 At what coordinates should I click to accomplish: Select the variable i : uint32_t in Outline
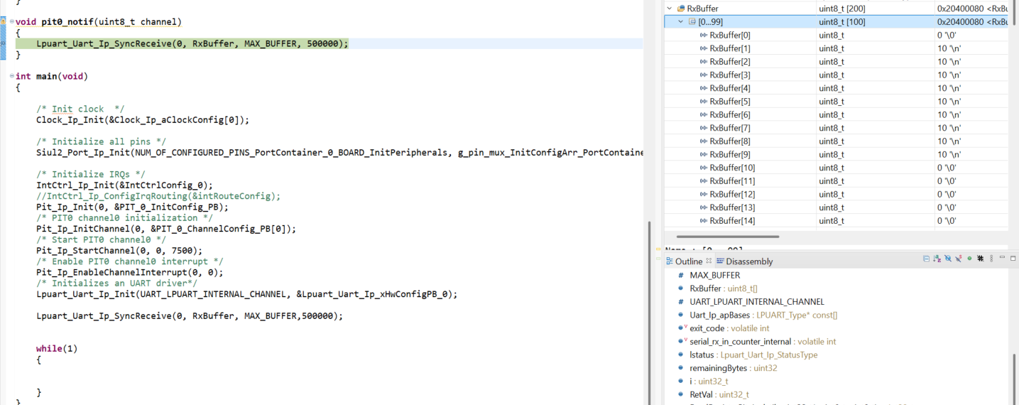tap(709, 381)
